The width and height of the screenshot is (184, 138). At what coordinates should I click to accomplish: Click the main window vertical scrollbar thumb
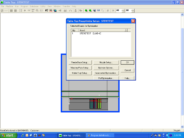tap(182, 72)
